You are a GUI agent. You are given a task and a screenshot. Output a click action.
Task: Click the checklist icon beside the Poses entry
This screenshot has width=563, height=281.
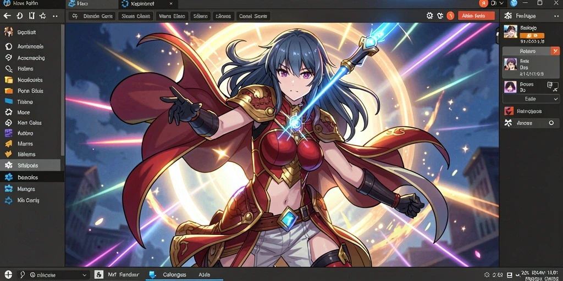tap(551, 85)
